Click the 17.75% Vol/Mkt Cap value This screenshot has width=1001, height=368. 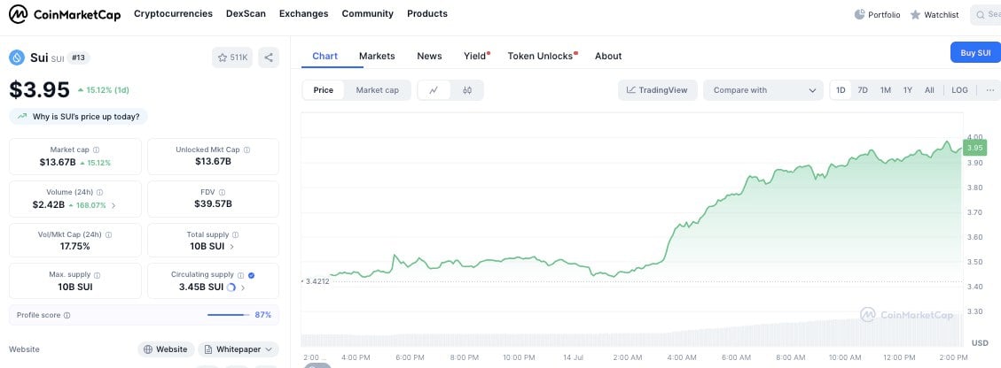[x=74, y=246]
